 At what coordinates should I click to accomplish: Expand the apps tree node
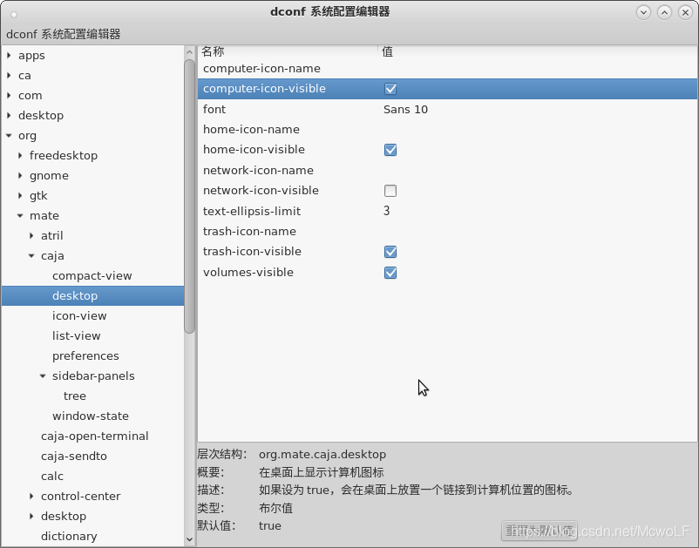click(9, 55)
